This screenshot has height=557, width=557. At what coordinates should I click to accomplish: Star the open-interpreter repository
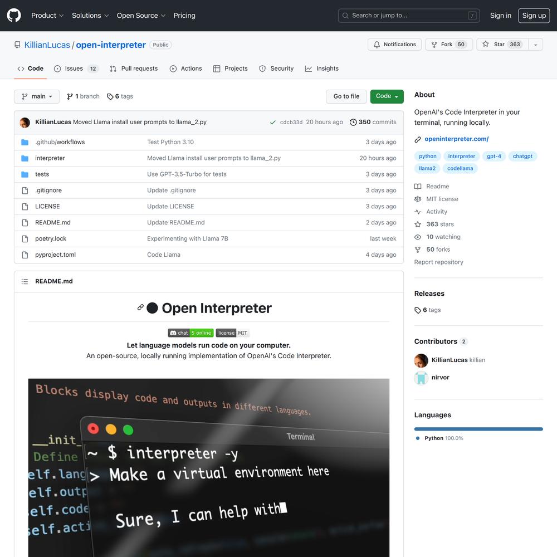pyautogui.click(x=502, y=45)
